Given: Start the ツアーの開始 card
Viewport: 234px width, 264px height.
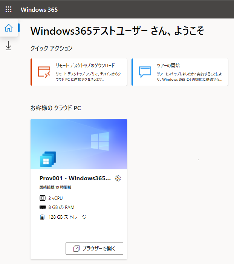Looking at the screenshot, I should pyautogui.click(x=180, y=72).
